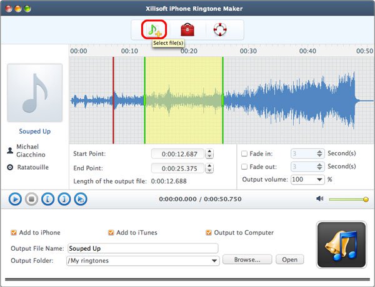The width and height of the screenshot is (375, 287).
Task: Open the red toolbox icon
Action: [x=186, y=29]
